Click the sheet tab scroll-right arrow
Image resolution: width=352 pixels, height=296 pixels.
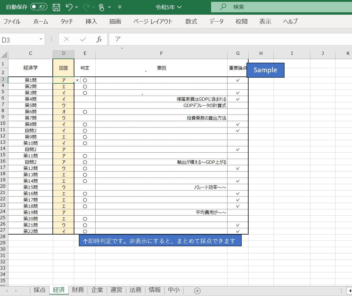[16, 291]
